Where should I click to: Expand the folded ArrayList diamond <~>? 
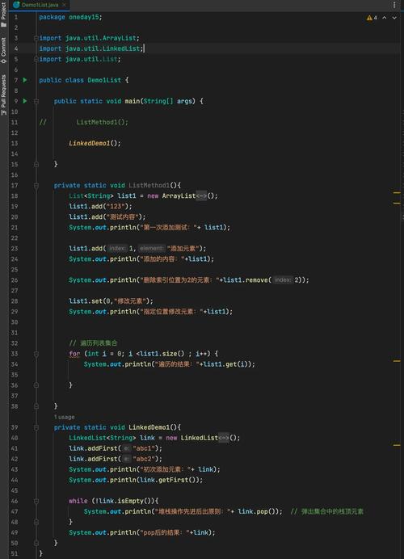coord(201,195)
